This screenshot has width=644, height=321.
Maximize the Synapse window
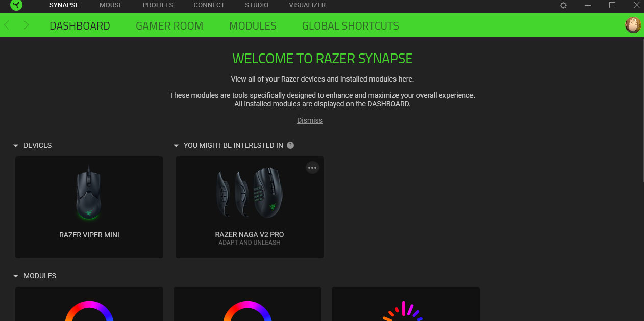(x=612, y=5)
